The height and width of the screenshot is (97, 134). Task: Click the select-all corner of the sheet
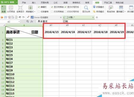(4, 25)
